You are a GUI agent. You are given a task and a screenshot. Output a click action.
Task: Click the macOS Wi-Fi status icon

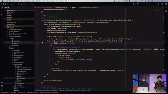click(x=142, y=1)
